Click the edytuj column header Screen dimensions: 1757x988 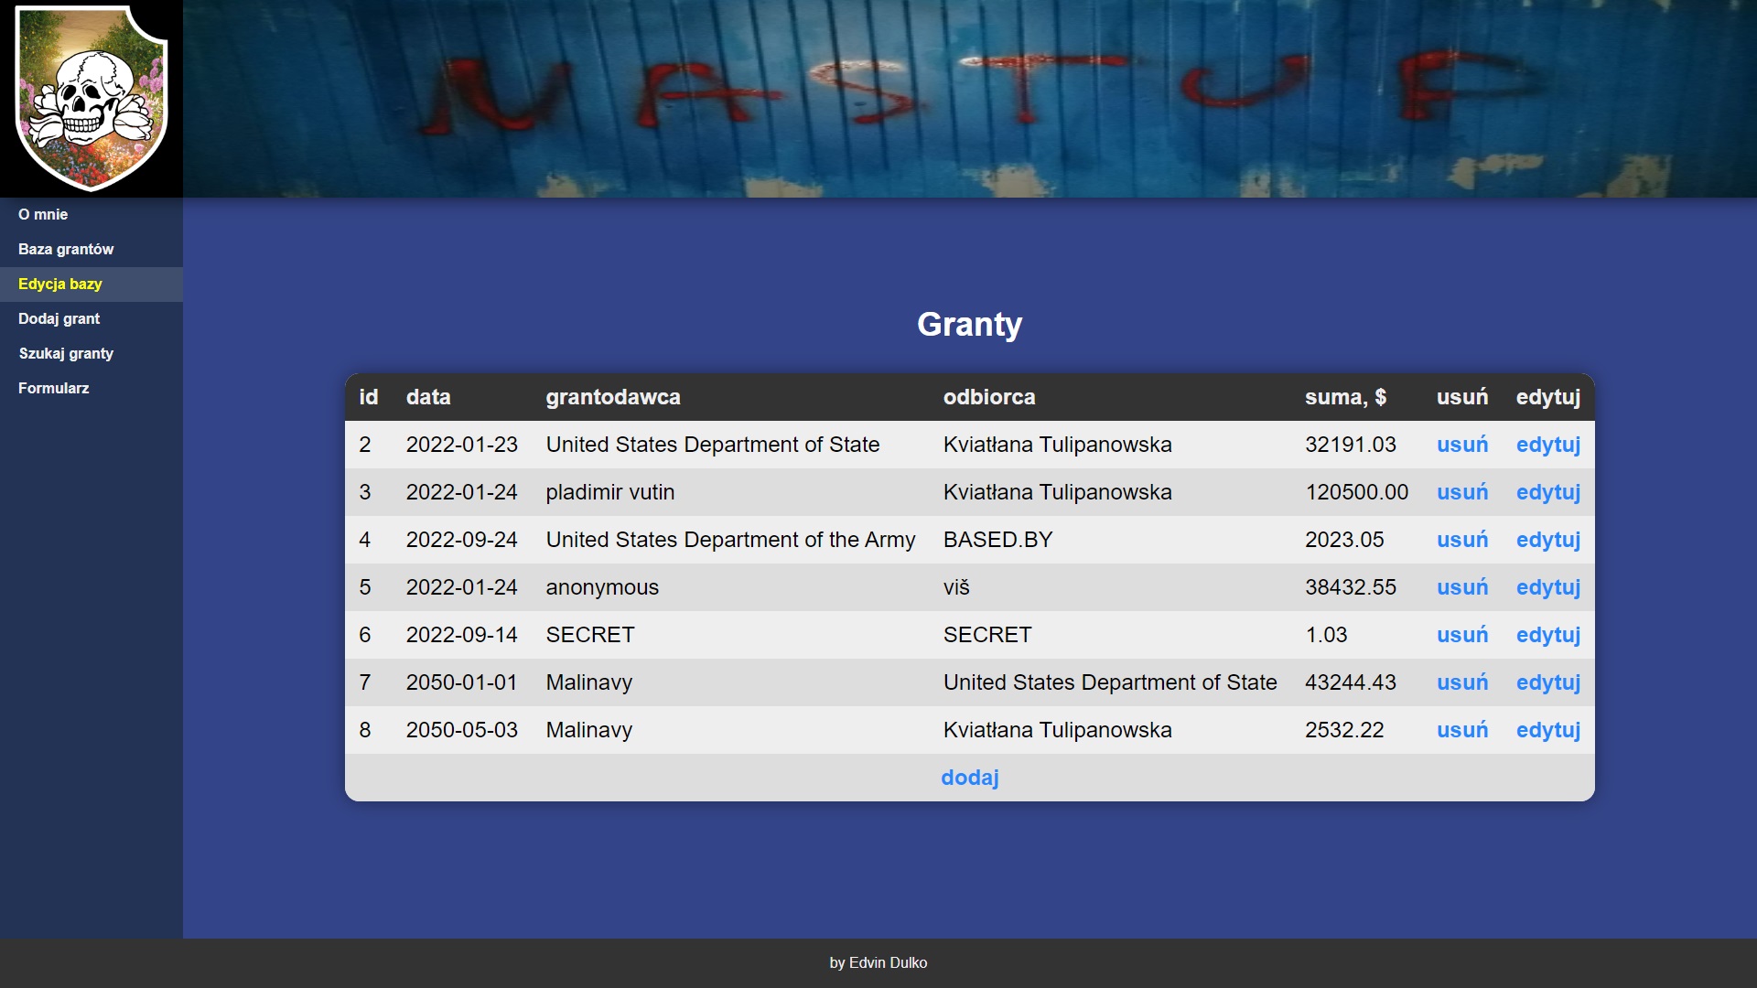click(x=1548, y=397)
